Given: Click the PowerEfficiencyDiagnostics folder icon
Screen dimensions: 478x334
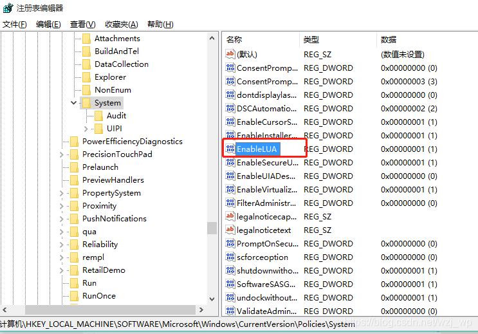Looking at the screenshot, I should coord(75,142).
